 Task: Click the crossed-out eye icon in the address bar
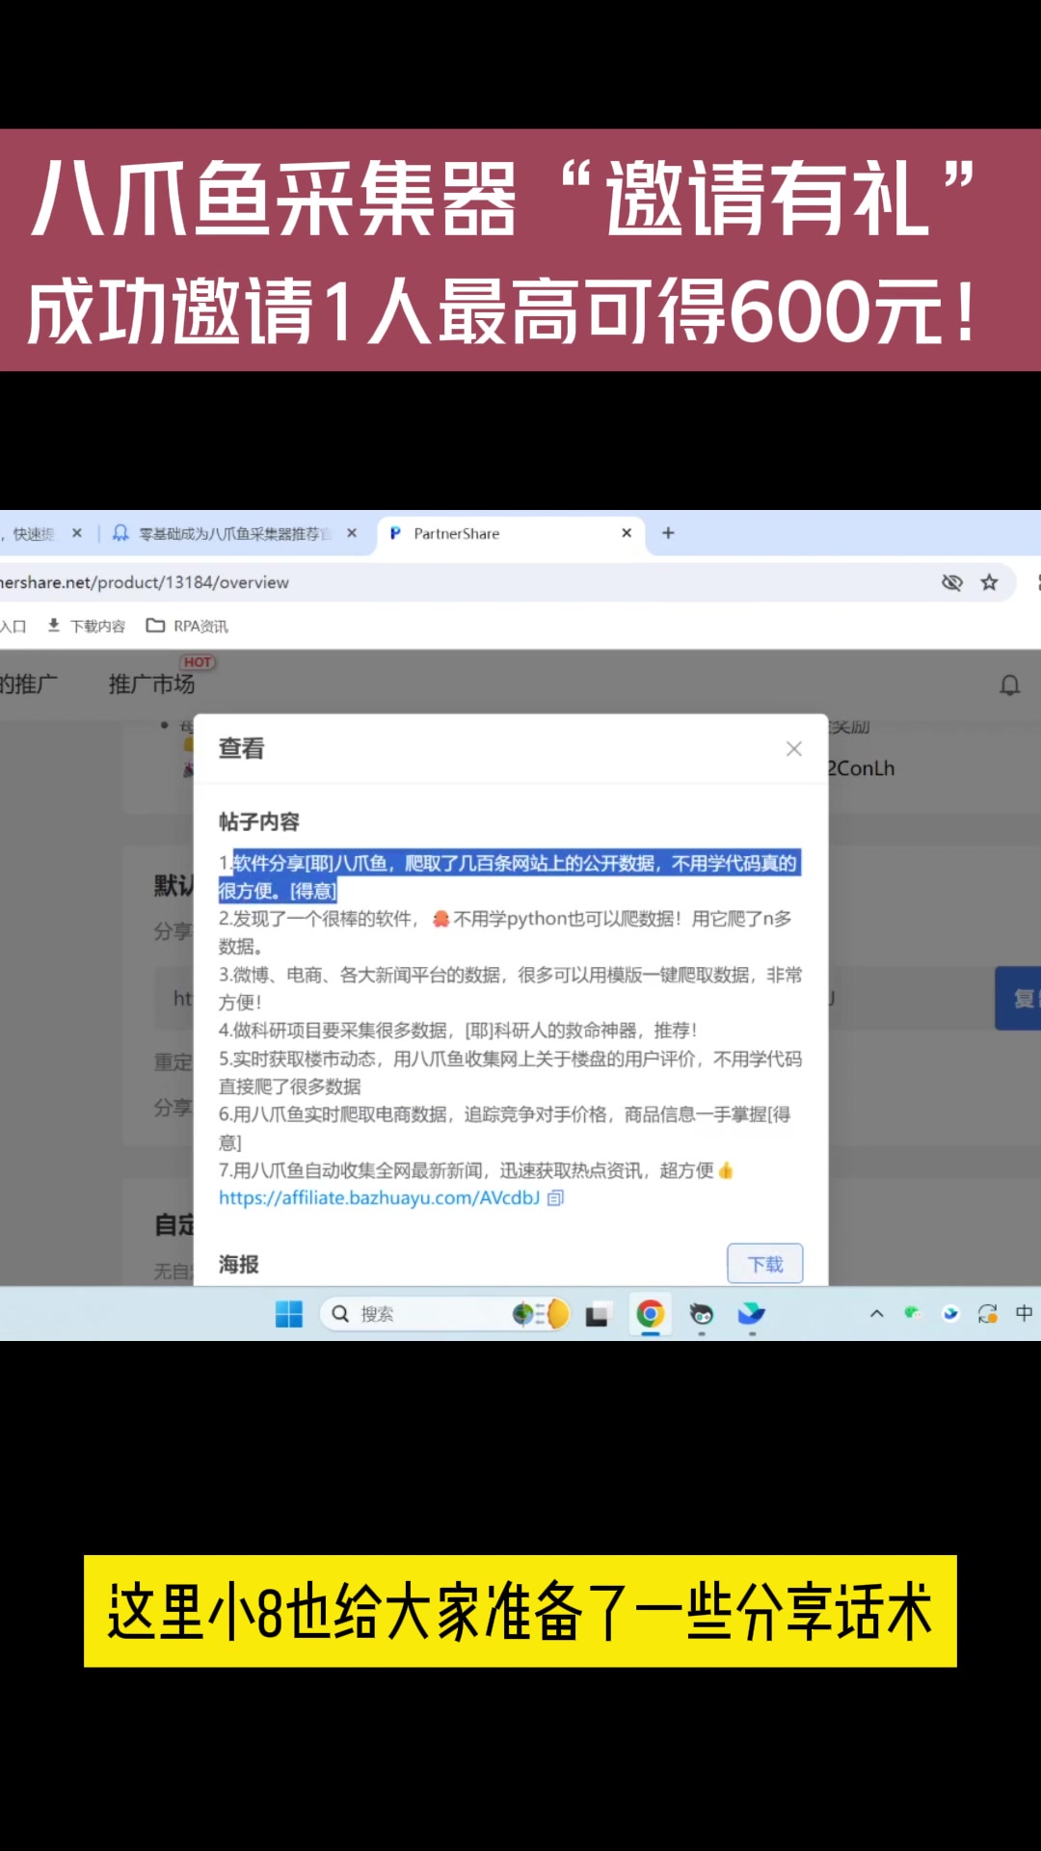(951, 582)
